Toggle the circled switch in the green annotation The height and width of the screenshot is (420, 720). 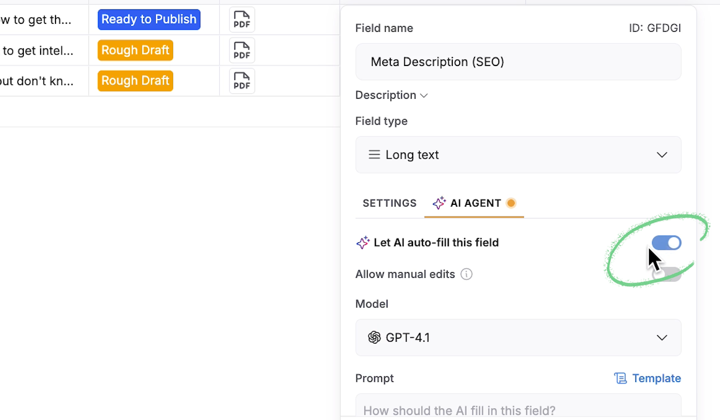666,242
